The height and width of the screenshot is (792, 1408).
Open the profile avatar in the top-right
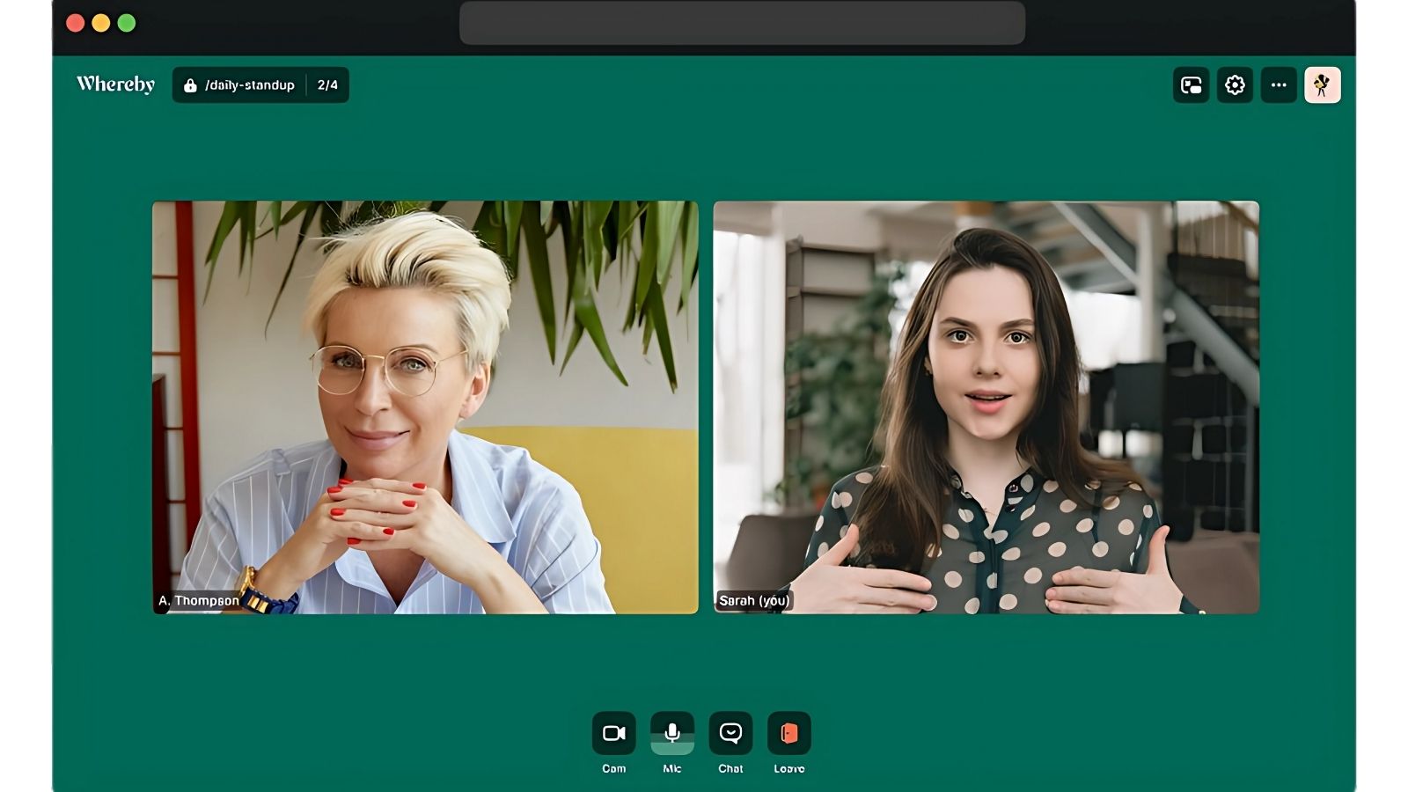tap(1322, 85)
